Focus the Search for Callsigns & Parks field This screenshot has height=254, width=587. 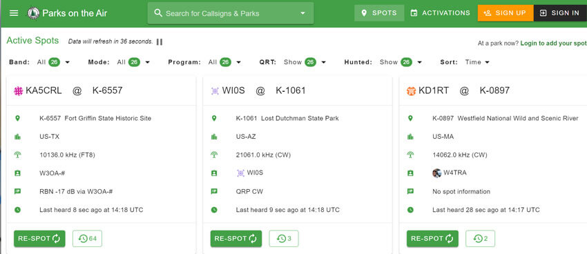click(x=231, y=14)
